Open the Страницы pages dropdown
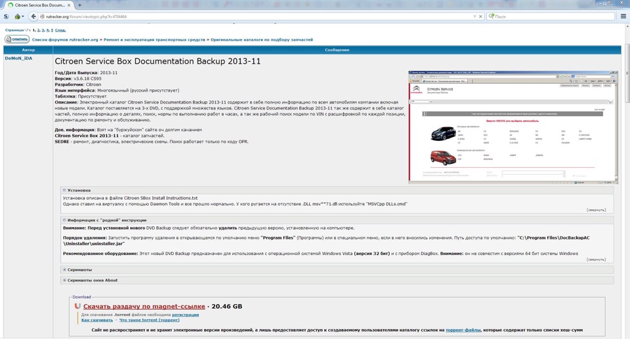This screenshot has width=630, height=339. coord(16,30)
